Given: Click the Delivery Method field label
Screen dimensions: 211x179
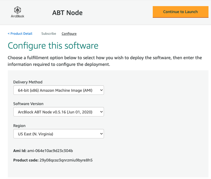Looking at the screenshot, I should 28,82.
